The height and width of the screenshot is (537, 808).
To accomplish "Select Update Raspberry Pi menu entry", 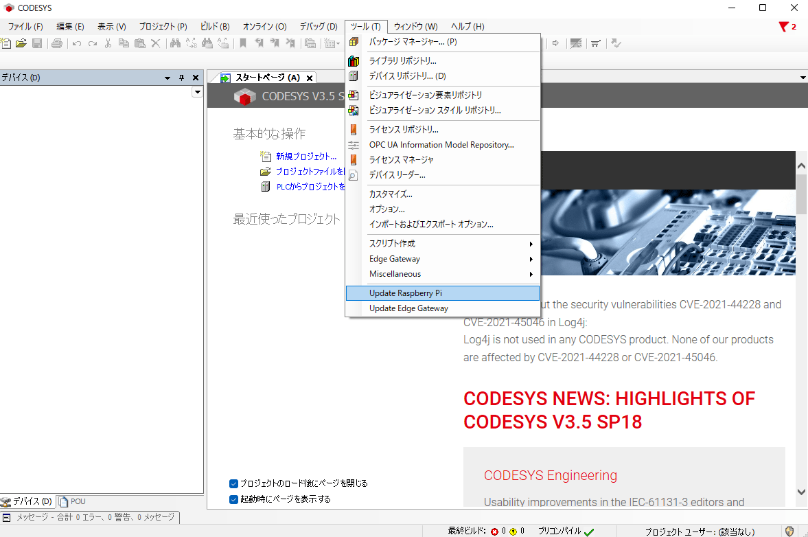I will (x=443, y=293).
